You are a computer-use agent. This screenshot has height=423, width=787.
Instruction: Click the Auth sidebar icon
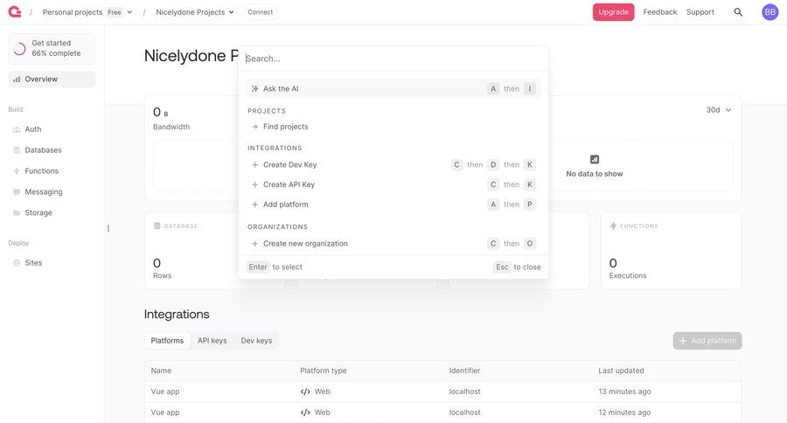point(17,129)
